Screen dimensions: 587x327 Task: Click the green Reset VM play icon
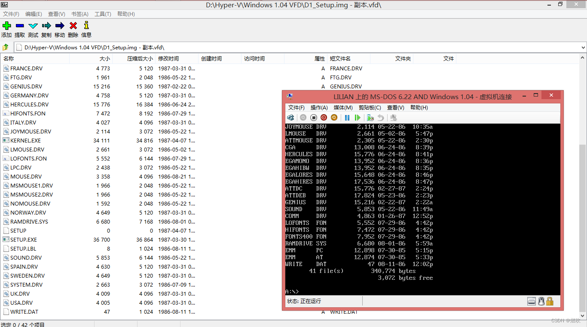358,118
